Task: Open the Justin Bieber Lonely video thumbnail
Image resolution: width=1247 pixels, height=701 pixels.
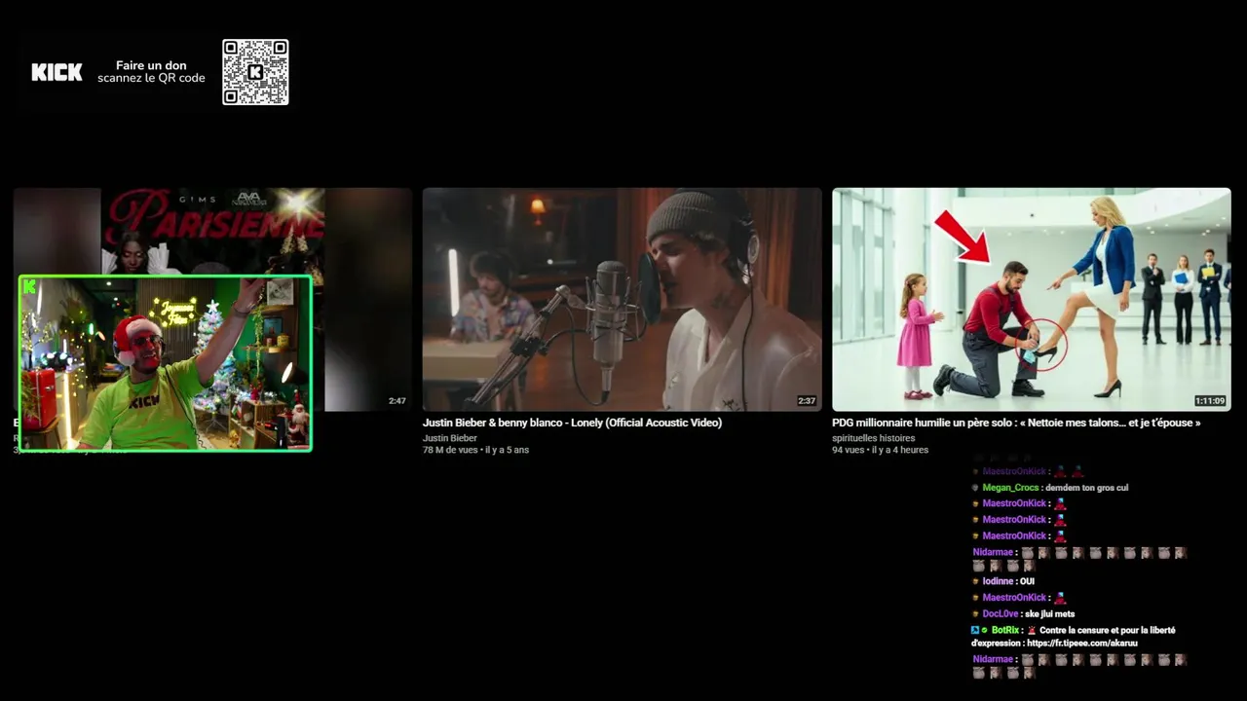Action: [622, 299]
